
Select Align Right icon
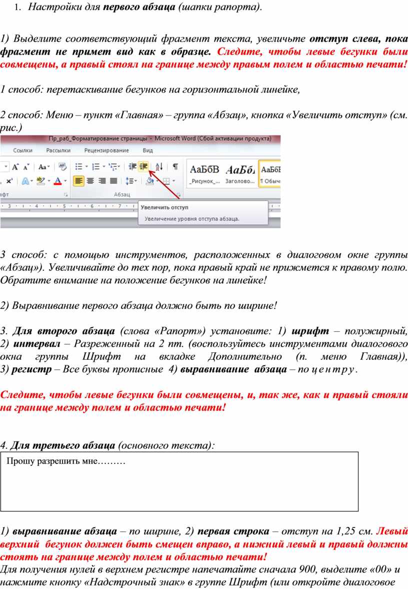pos(102,181)
